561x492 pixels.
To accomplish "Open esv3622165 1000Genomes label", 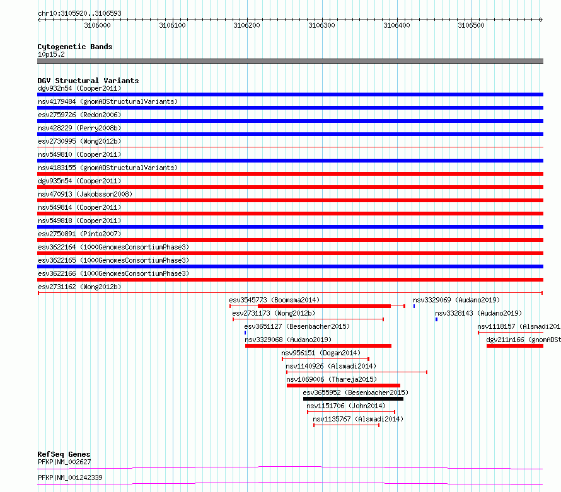I will 113,260.
